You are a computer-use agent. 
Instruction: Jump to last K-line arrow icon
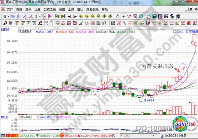pos(63,16)
